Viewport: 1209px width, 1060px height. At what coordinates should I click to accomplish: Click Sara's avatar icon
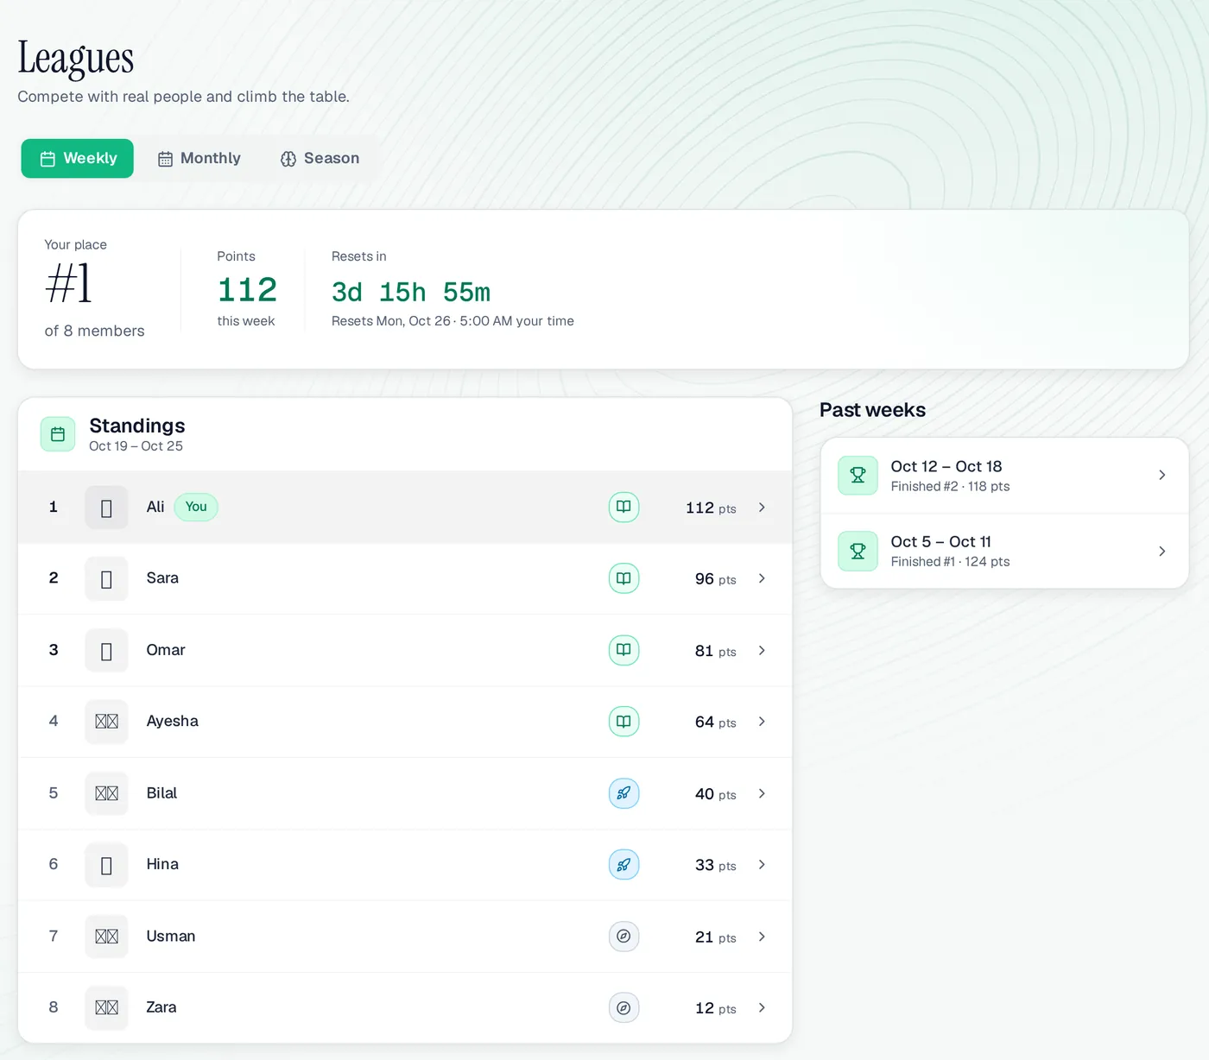(x=106, y=578)
